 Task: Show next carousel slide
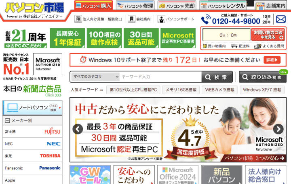pyautogui.click(x=278, y=129)
